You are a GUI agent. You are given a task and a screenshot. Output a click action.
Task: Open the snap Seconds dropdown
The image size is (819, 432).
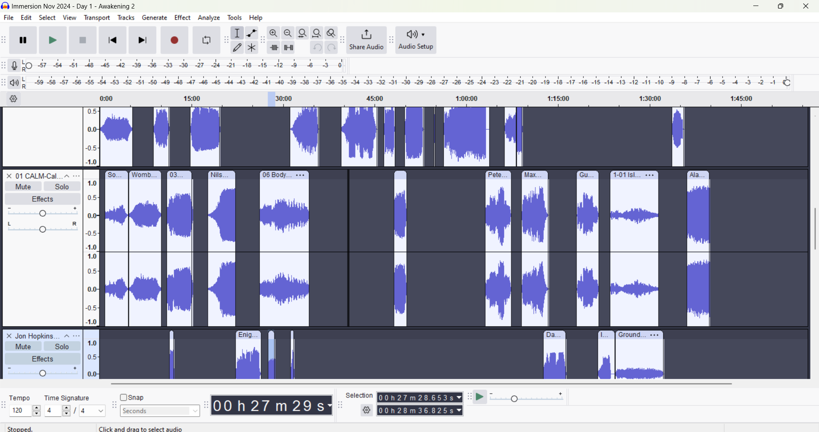pos(160,411)
